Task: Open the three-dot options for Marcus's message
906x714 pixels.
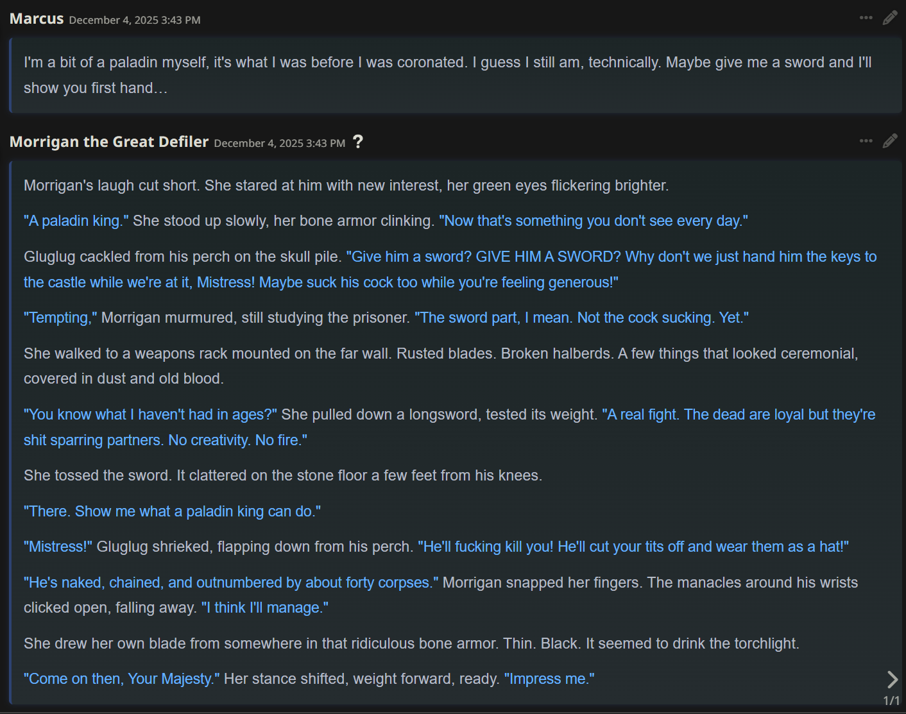Action: (866, 18)
